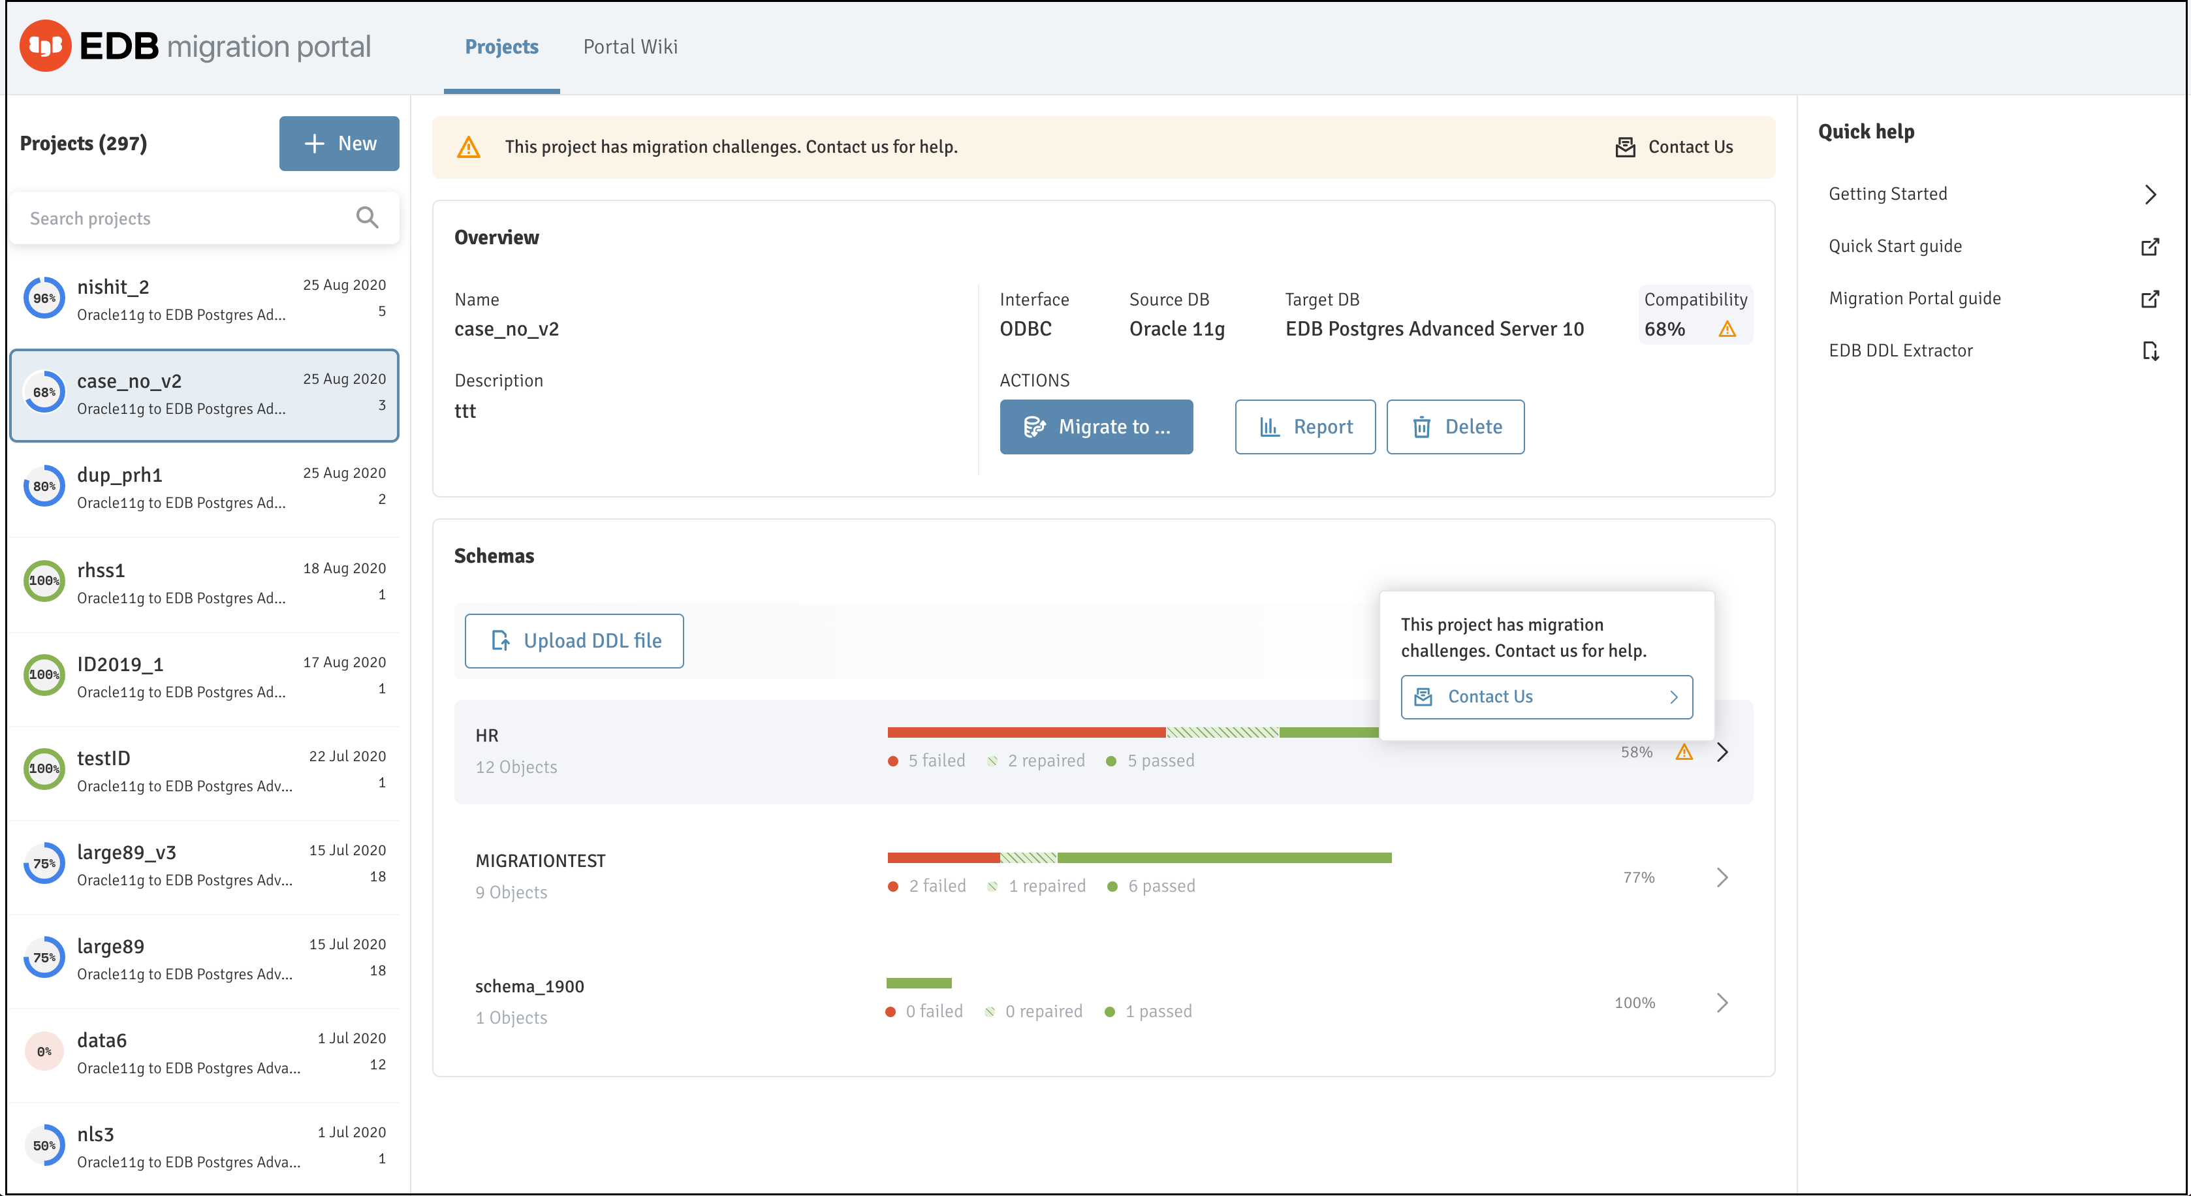Delete the case_no_v2 project

pos(1455,427)
